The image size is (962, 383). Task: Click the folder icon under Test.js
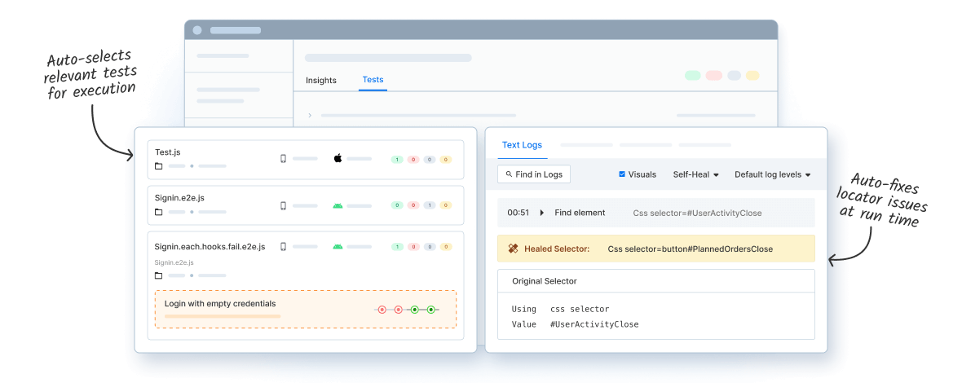158,166
